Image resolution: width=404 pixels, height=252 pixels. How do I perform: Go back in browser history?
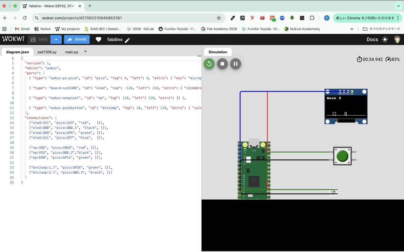[5, 18]
